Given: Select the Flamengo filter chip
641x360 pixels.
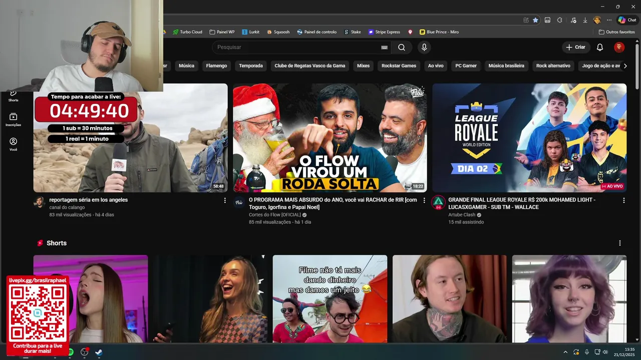Looking at the screenshot, I should pos(216,65).
